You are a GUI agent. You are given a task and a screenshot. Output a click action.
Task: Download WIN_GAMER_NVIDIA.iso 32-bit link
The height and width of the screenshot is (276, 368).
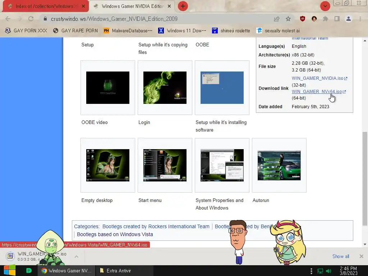point(319,78)
